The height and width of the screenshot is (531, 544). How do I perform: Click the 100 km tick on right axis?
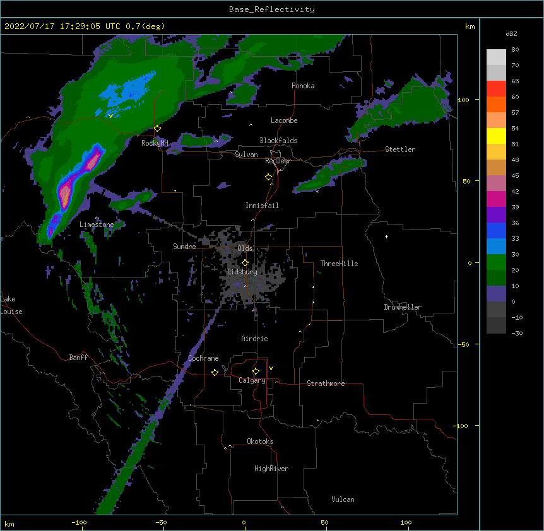point(463,100)
